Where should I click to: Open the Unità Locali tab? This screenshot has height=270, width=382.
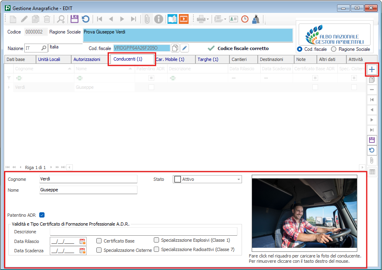(x=49, y=59)
